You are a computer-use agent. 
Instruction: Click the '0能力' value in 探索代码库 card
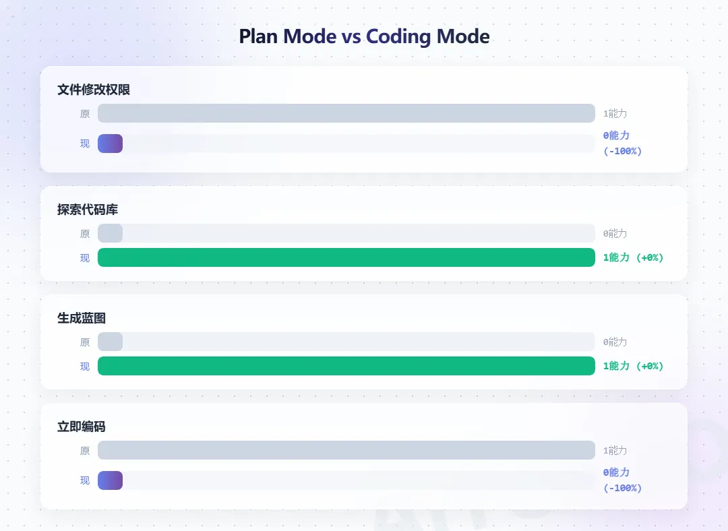615,234
